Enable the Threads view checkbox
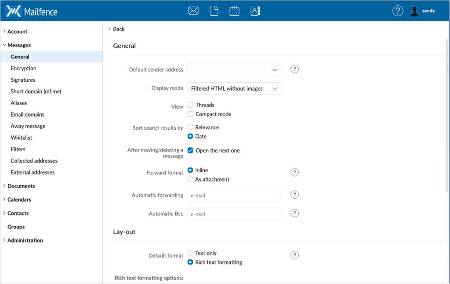This screenshot has height=284, width=450. click(190, 105)
